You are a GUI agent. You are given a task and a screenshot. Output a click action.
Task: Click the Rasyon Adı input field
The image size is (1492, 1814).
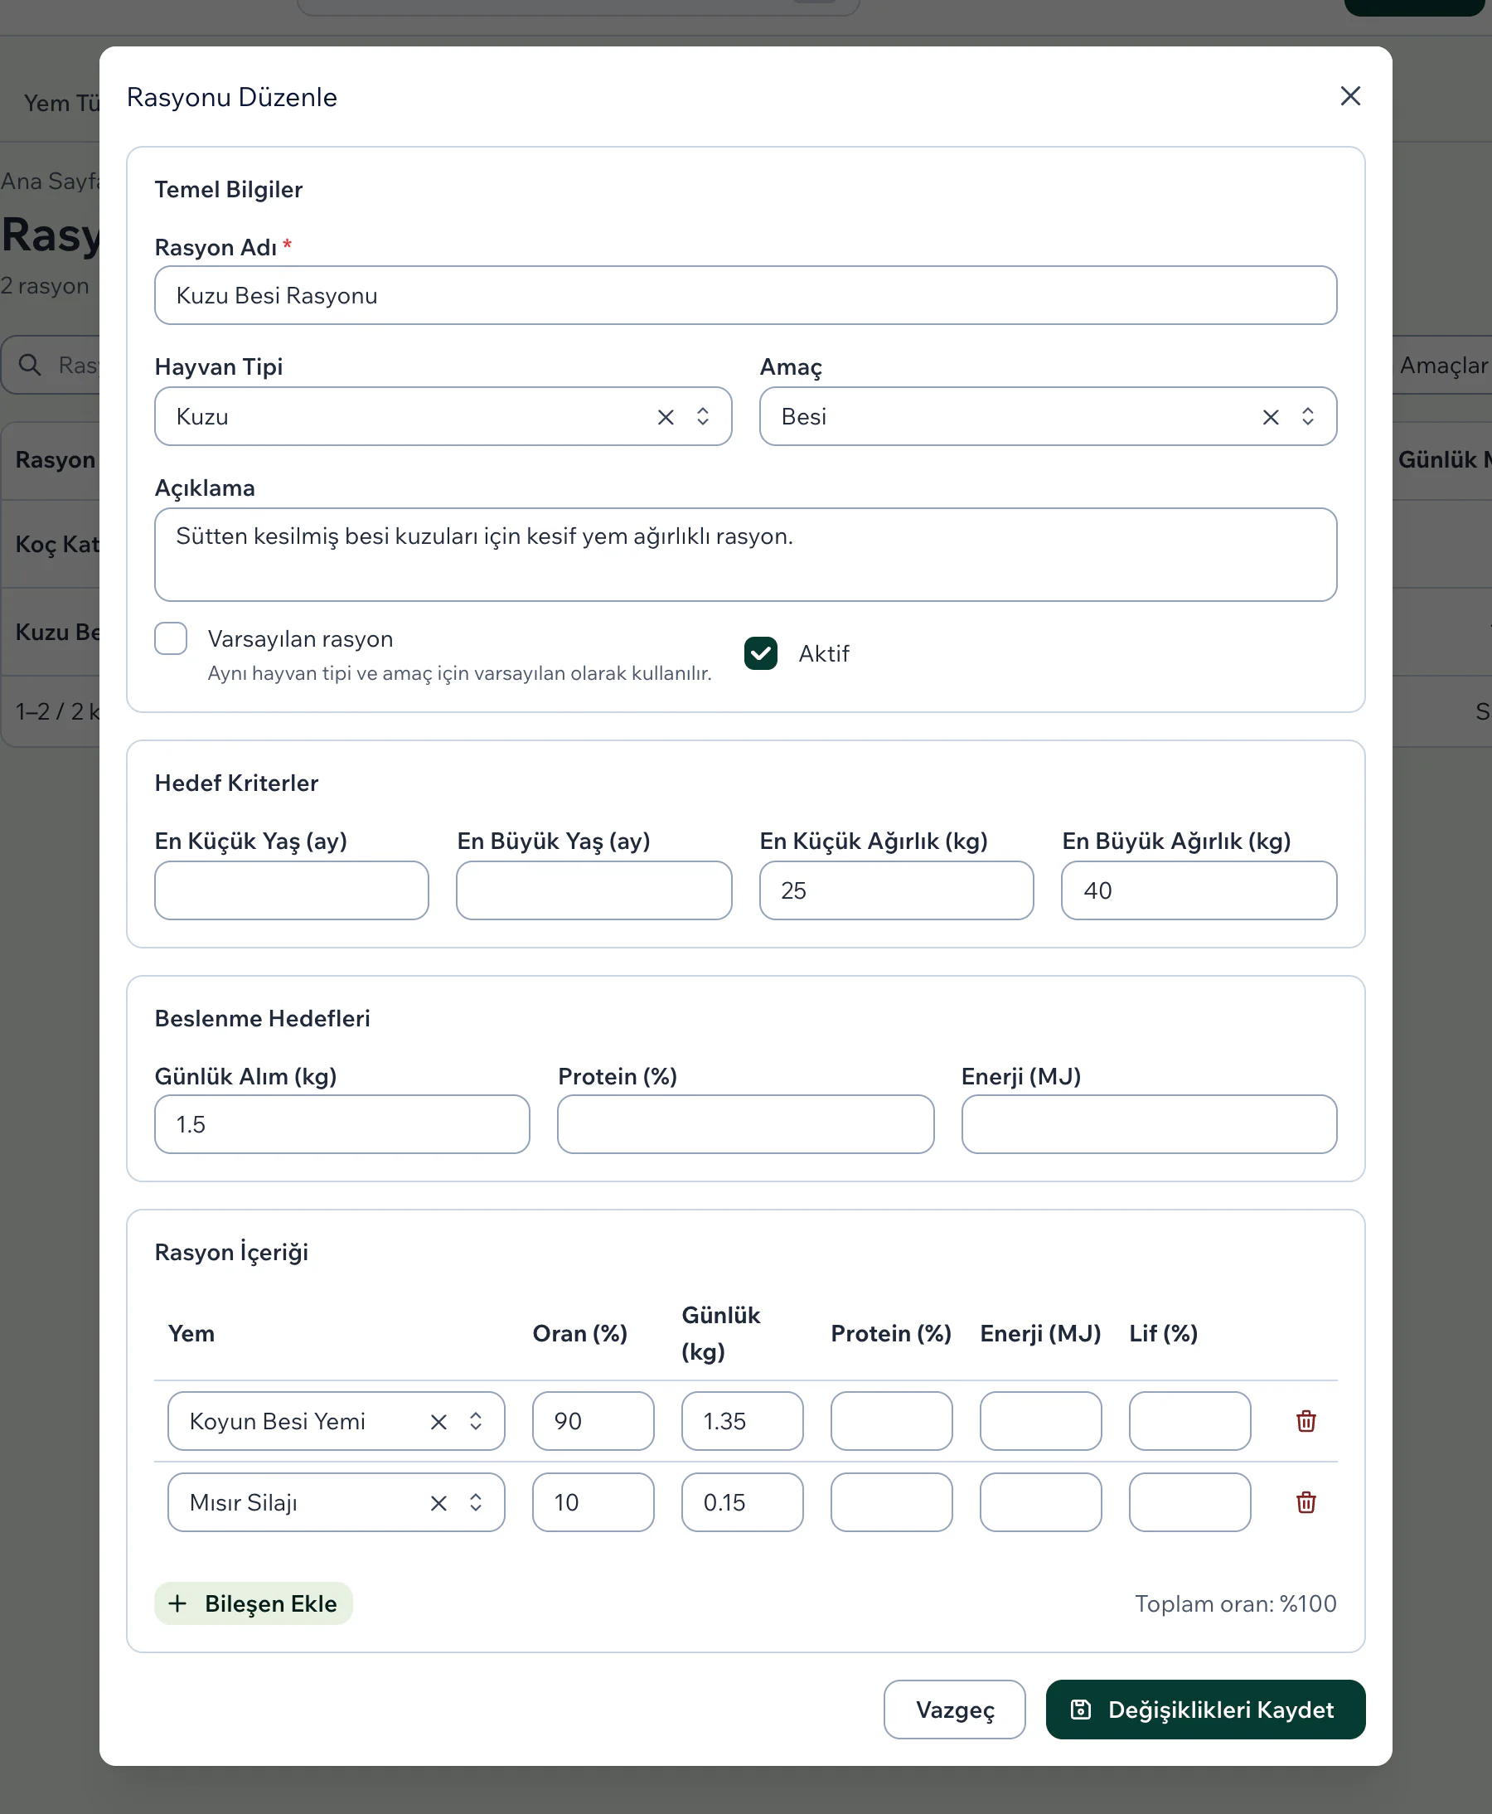[x=745, y=295]
